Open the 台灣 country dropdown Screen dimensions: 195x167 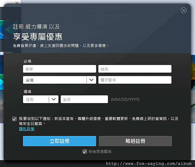pyautogui.click(x=59, y=80)
